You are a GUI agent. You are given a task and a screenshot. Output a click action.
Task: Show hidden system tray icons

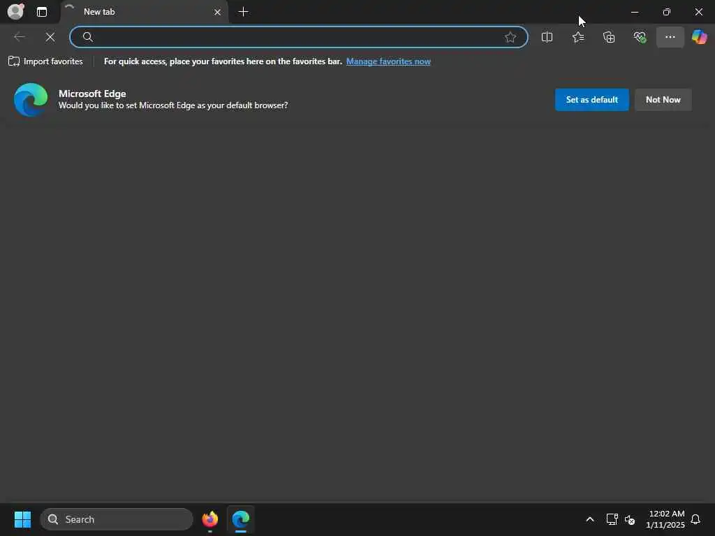point(589,519)
